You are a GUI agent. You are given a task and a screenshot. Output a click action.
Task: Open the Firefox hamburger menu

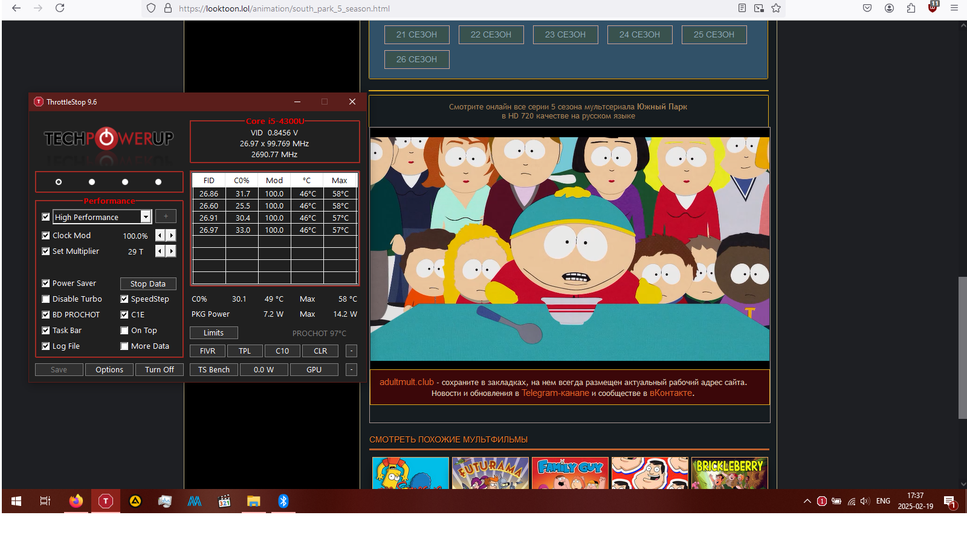(954, 8)
